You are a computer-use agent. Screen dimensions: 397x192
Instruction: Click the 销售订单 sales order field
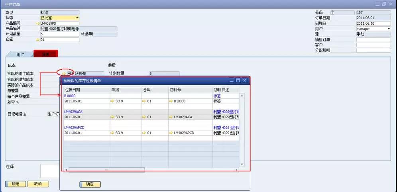click(x=373, y=39)
